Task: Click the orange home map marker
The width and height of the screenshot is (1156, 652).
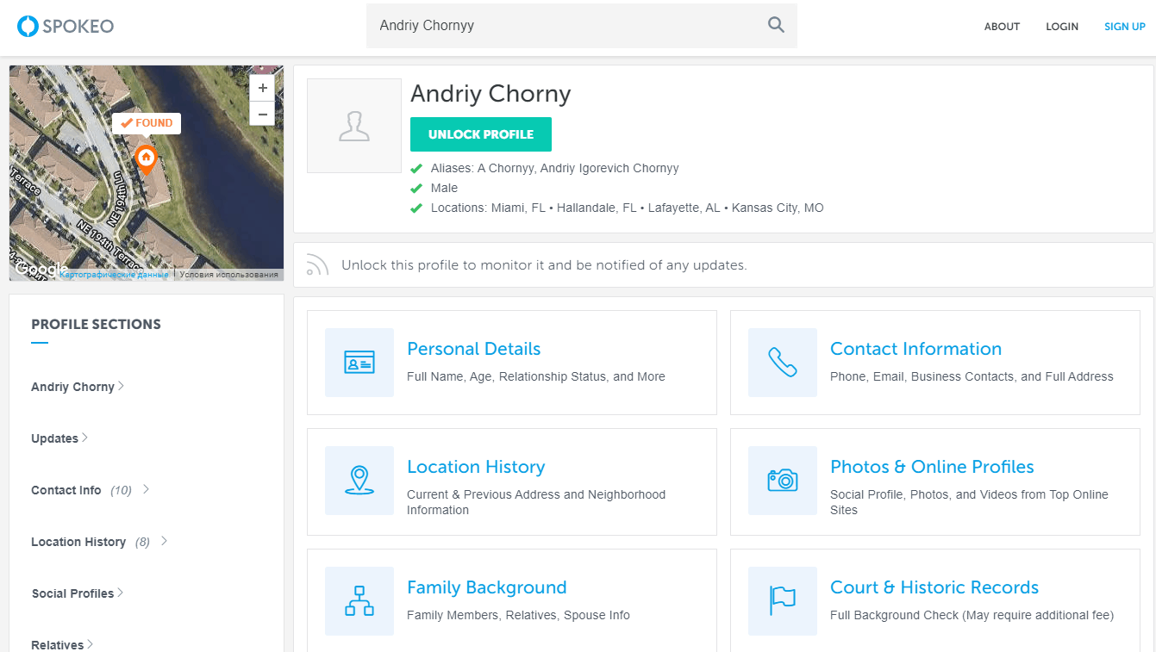Action: click(146, 159)
